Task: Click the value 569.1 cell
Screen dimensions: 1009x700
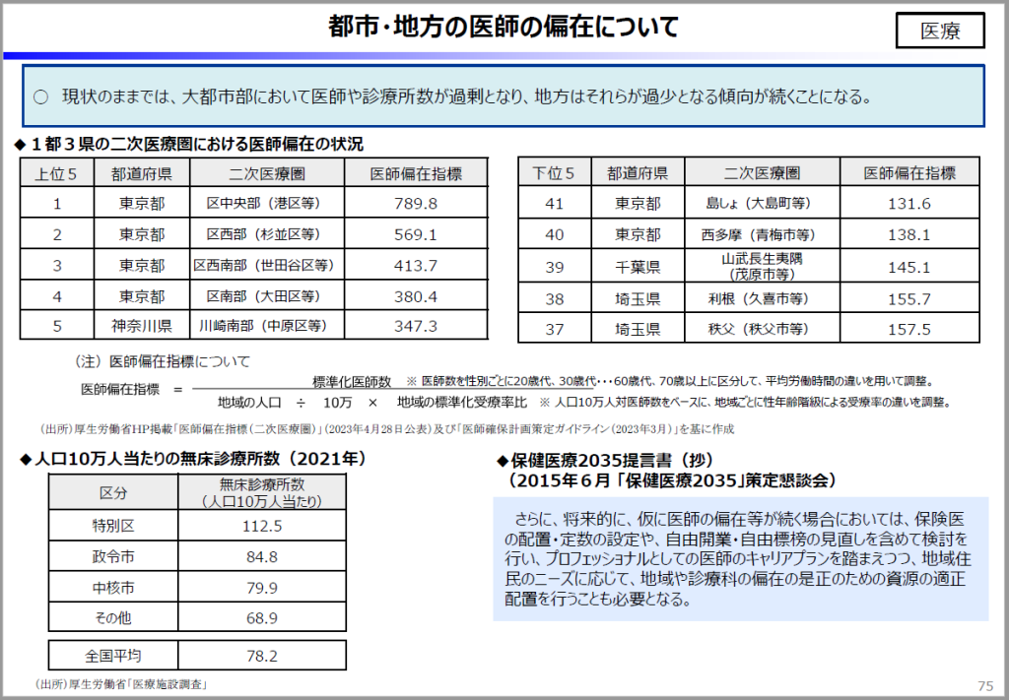Action: point(416,234)
